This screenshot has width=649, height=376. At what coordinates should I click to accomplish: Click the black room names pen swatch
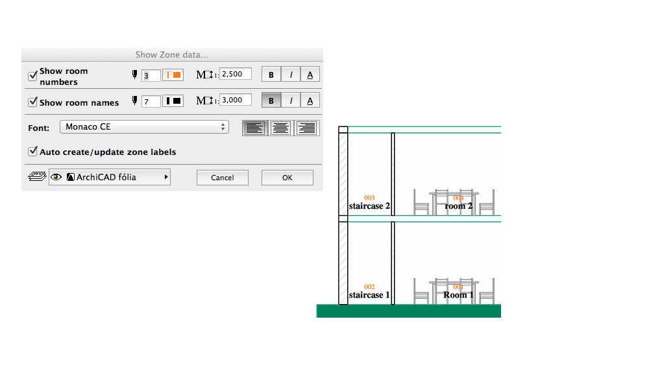[173, 100]
